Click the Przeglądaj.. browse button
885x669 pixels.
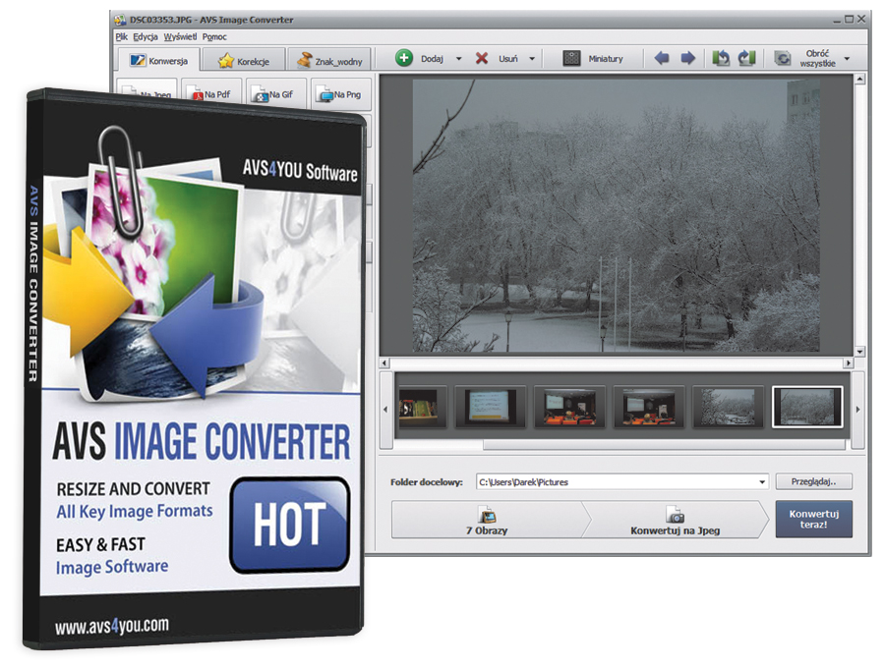(x=813, y=482)
